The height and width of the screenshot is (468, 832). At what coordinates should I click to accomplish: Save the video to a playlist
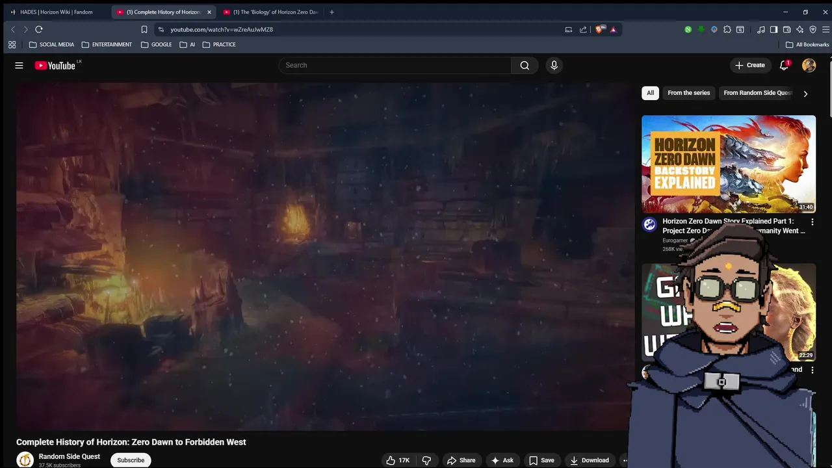tap(541, 460)
